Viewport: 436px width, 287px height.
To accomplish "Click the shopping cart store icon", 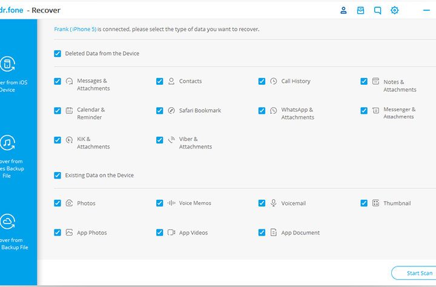I will click(361, 10).
